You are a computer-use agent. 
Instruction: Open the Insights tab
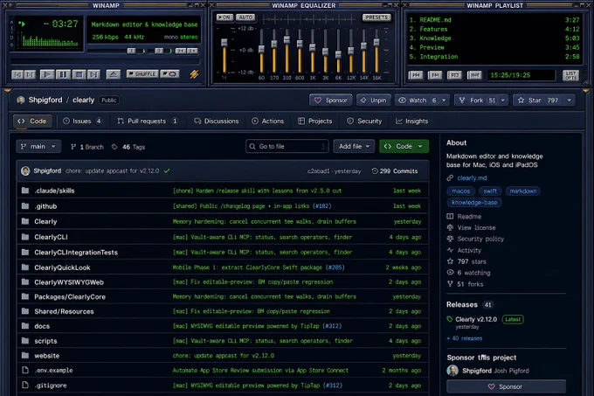[x=411, y=121]
